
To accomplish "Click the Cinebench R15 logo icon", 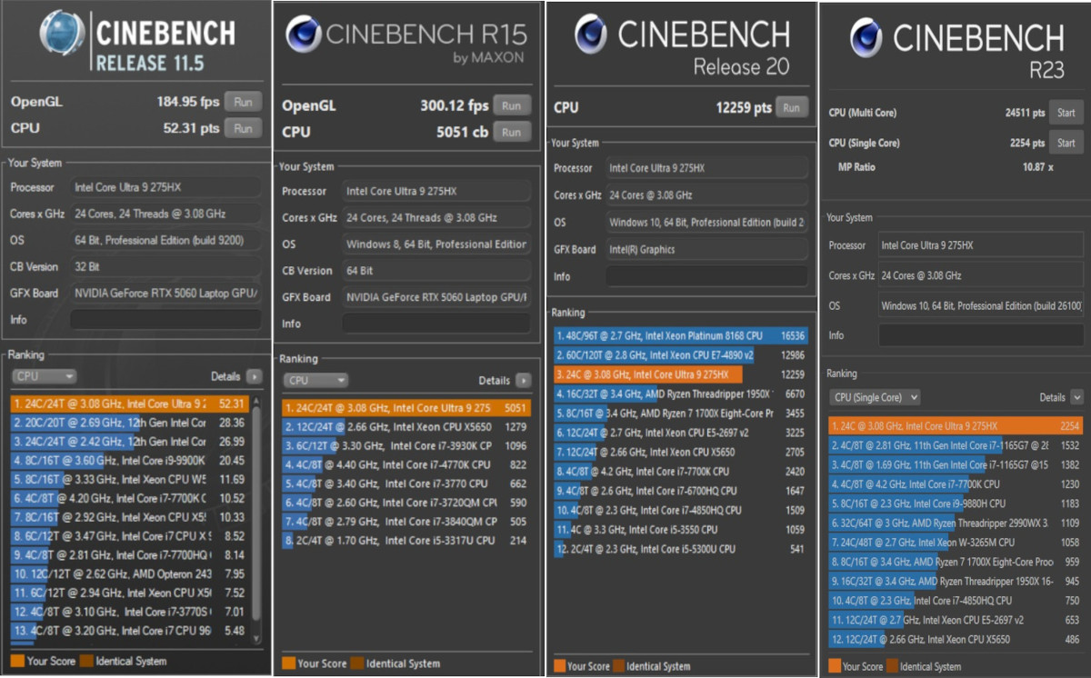I will (303, 35).
